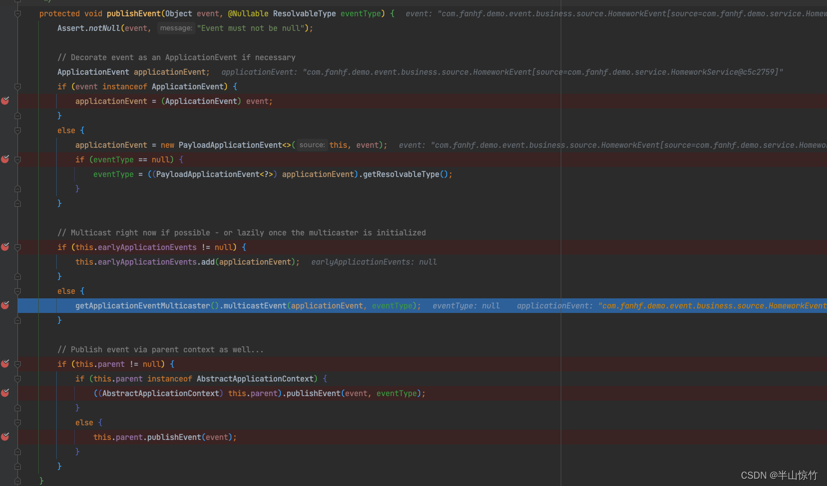Viewport: 827px width, 486px height.
Task: Collapse else block above 'this.parent.publishEvent(event)'
Action: pyautogui.click(x=17, y=423)
